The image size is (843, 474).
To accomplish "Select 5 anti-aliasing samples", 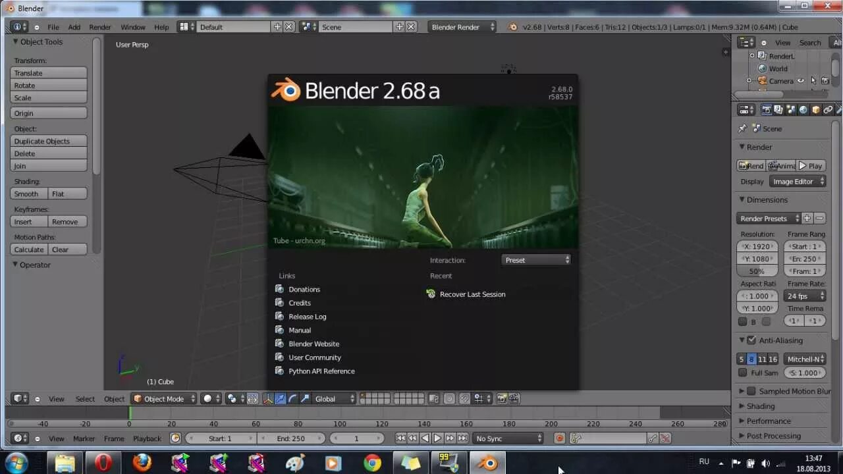I will 741,359.
